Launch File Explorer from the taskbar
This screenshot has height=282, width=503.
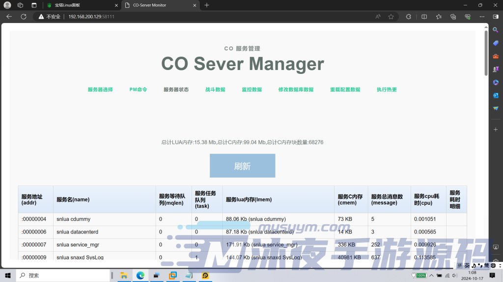pyautogui.click(x=124, y=275)
